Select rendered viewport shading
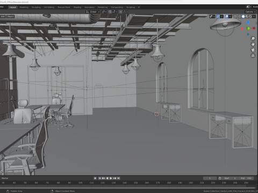Image resolution: width=258 pixels, height=193 pixels. click(x=250, y=17)
